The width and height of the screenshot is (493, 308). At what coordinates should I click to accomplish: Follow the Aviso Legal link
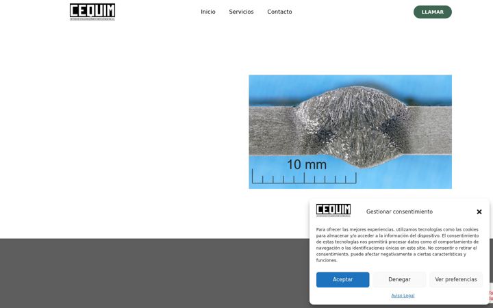tap(403, 296)
